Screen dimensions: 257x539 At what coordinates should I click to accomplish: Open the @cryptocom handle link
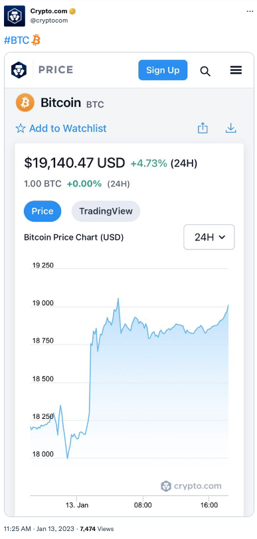[x=49, y=21]
